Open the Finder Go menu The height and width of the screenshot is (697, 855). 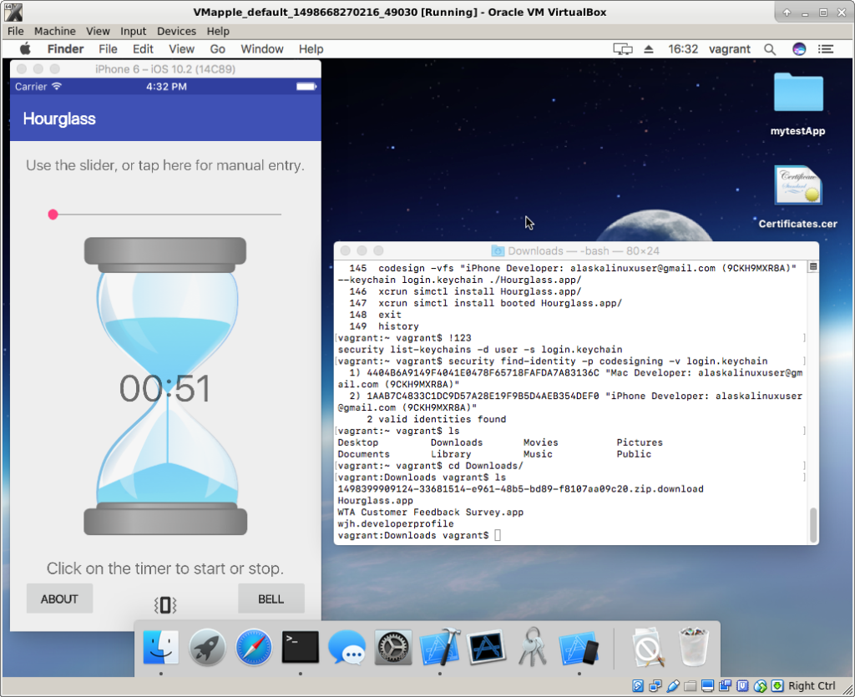tap(218, 49)
